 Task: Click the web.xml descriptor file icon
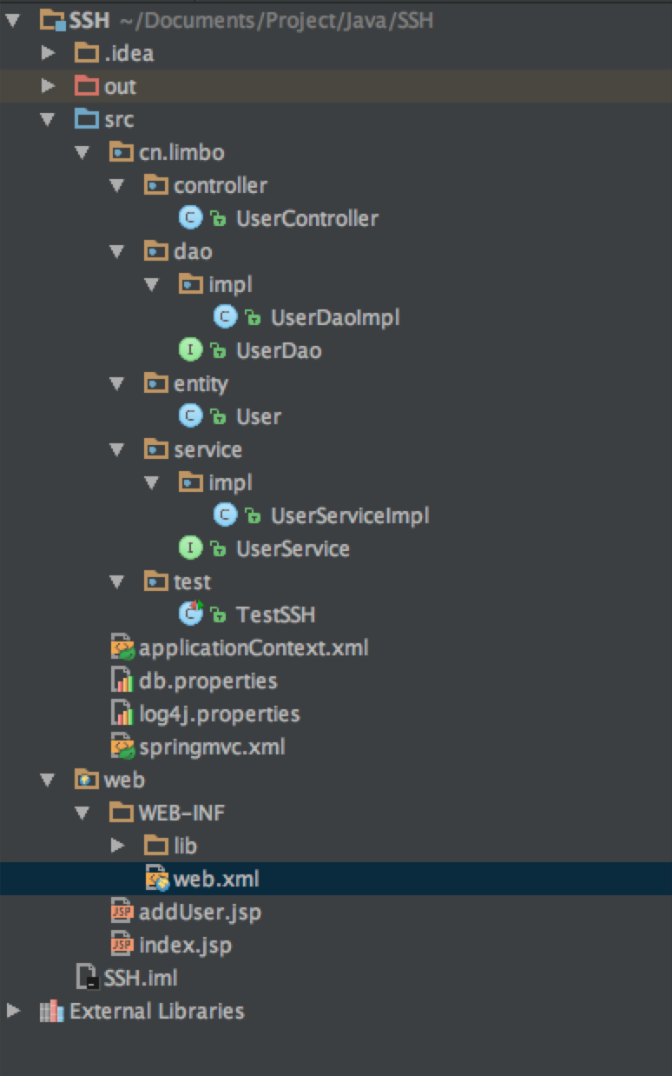157,880
